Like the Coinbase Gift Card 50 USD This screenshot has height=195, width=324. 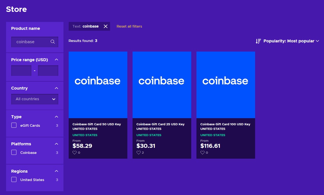pyautogui.click(x=75, y=153)
